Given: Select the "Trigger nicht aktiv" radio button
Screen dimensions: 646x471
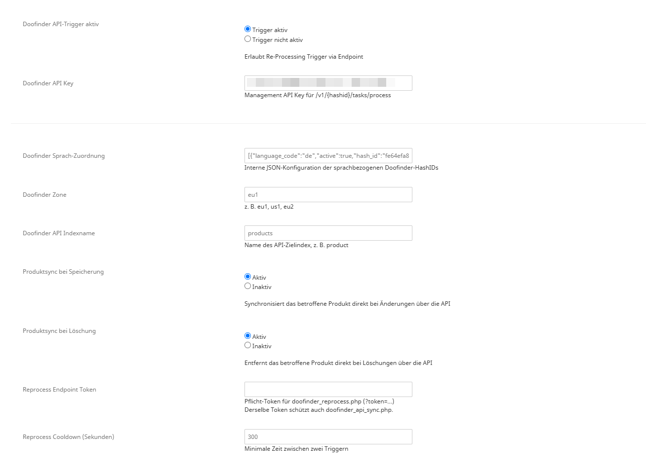Looking at the screenshot, I should [x=248, y=39].
